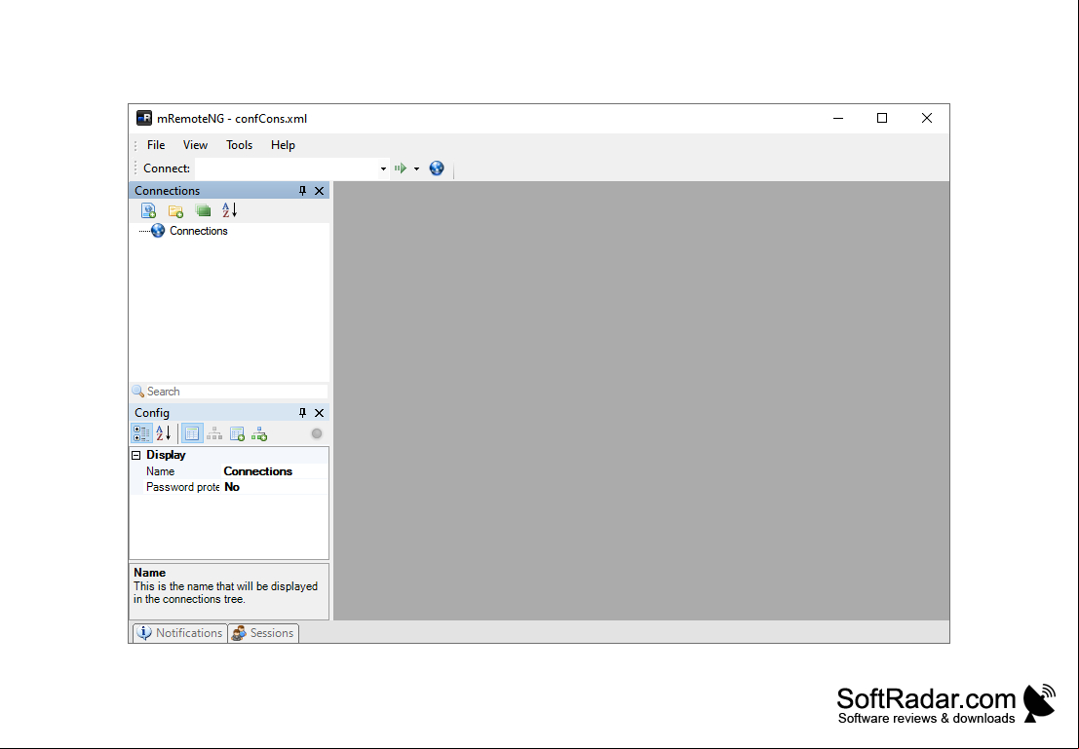Click the green quick connect arrow
The width and height of the screenshot is (1079, 749).
click(x=401, y=168)
